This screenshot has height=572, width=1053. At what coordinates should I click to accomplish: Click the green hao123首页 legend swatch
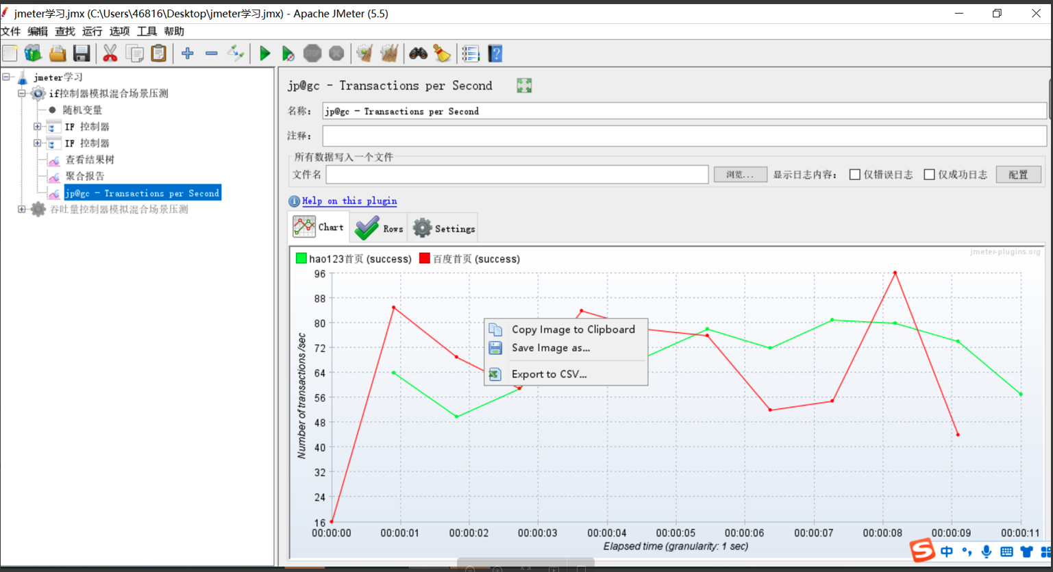pyautogui.click(x=301, y=258)
